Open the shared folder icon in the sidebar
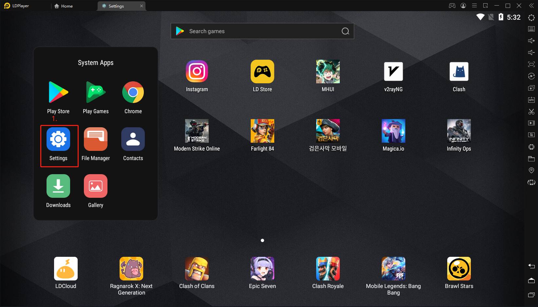538x307 pixels. pos(531,159)
